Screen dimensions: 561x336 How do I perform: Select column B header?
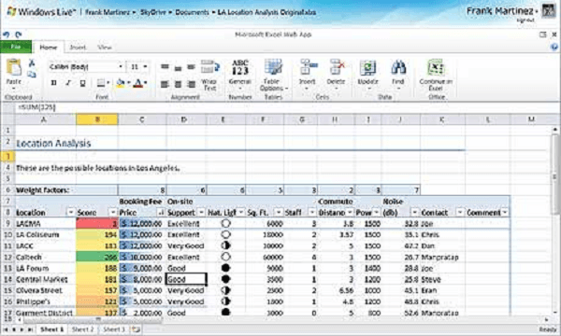tap(97, 119)
